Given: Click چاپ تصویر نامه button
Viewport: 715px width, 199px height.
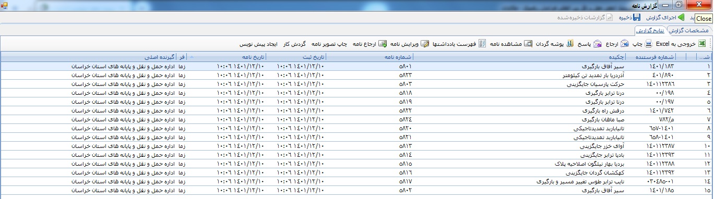Looking at the screenshot, I should 329,44.
